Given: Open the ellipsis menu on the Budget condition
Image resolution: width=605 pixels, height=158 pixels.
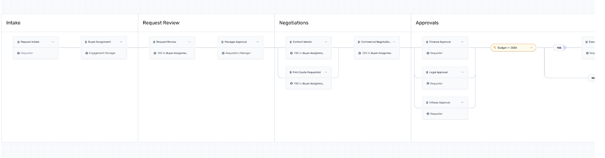Looking at the screenshot, I should click(x=531, y=48).
